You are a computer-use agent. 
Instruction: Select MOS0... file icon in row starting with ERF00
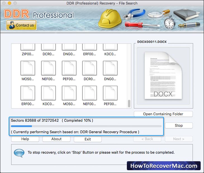pyautogui.click(x=69, y=93)
